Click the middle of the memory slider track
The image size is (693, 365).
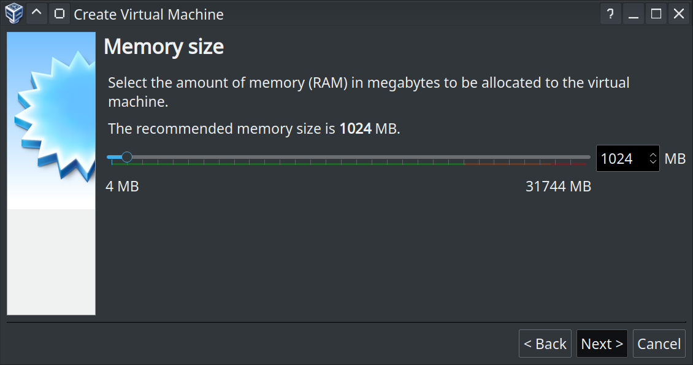pos(348,157)
